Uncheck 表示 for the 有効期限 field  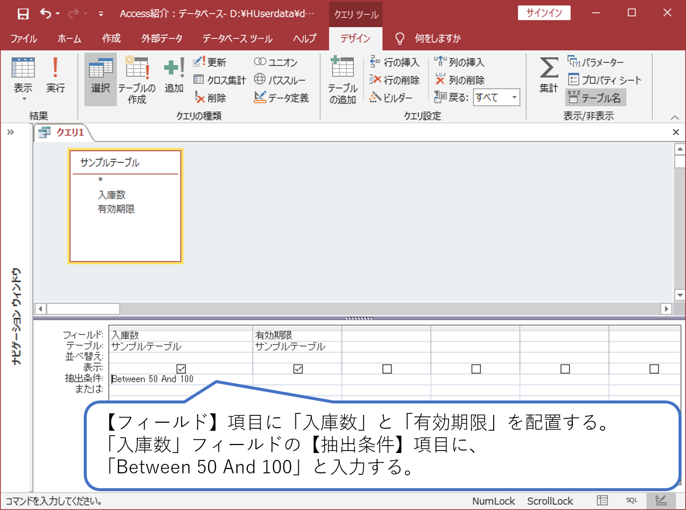click(x=298, y=369)
